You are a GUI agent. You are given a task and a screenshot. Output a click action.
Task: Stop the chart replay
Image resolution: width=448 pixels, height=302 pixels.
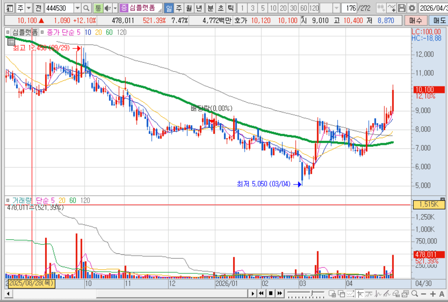[x=270, y=293]
